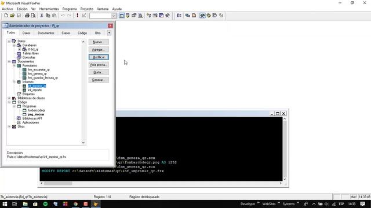Open the Object Browser toolbar icon
This screenshot has width=371, height=208.
click(x=155, y=16)
